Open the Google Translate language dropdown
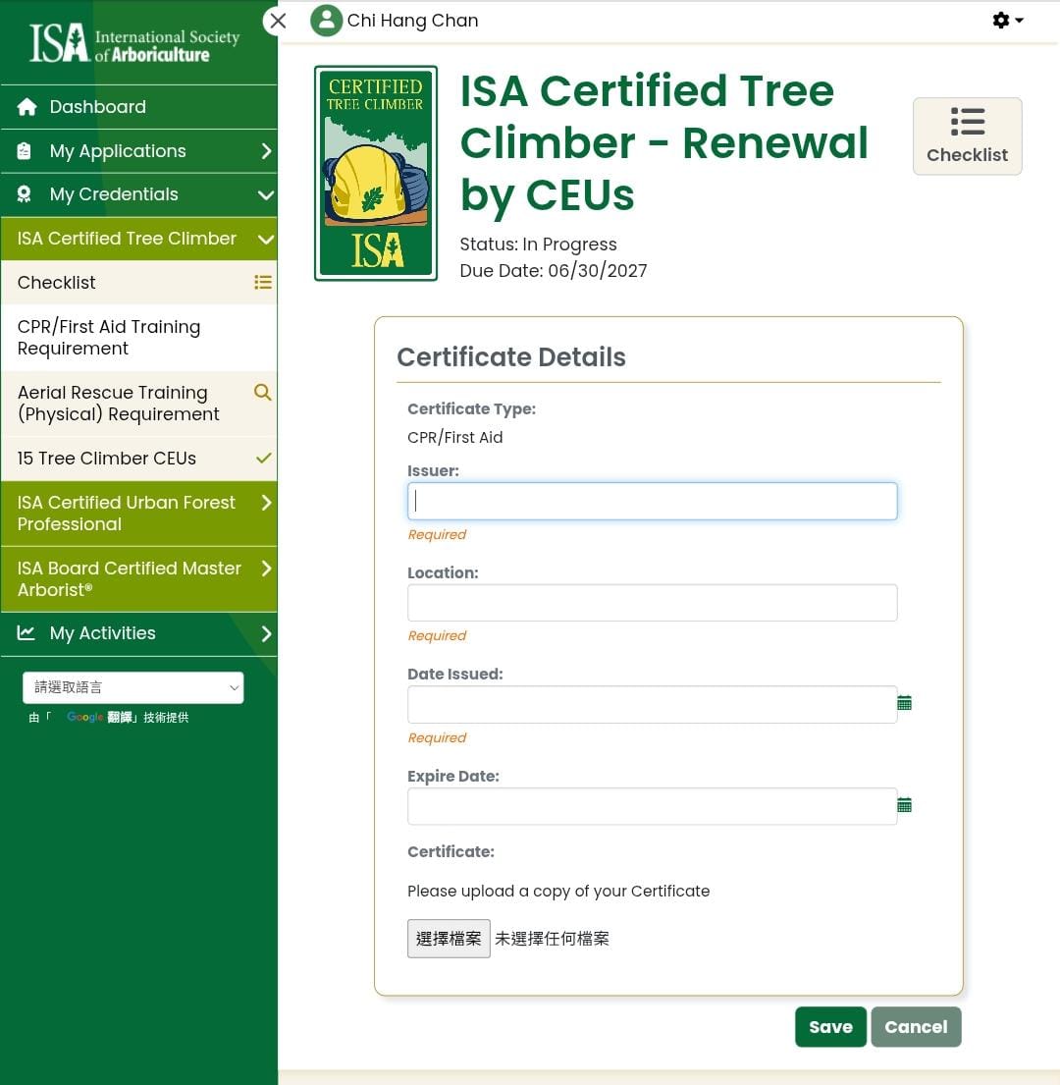Viewport: 1060px width, 1085px height. pos(132,687)
